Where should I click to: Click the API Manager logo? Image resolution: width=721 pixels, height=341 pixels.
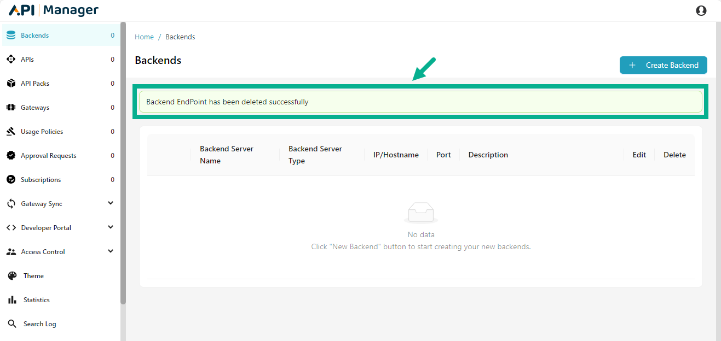point(52,9)
